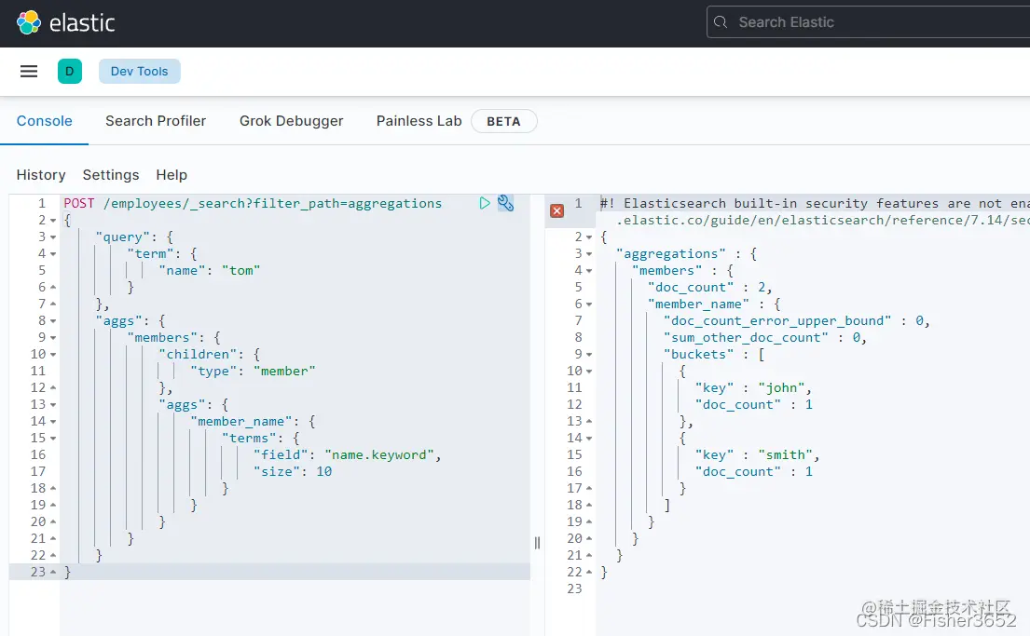
Task: Click the "size": 10 line
Action: 293,472
